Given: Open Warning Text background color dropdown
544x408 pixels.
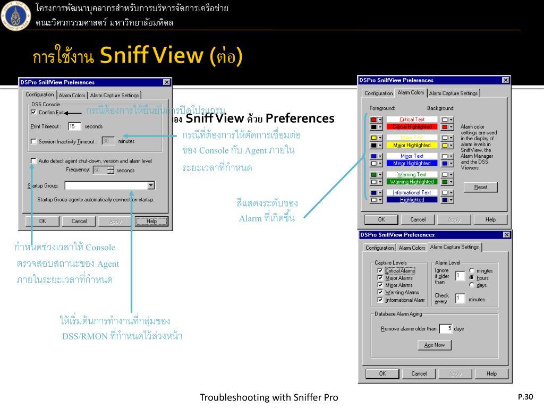Looking at the screenshot, I should click(451, 174).
